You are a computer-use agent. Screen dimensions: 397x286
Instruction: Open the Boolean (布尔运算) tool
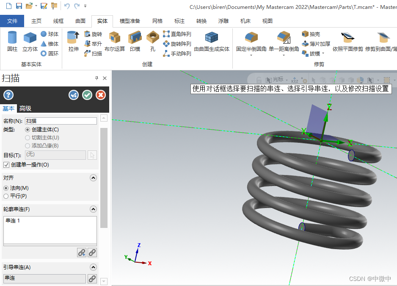[115, 42]
